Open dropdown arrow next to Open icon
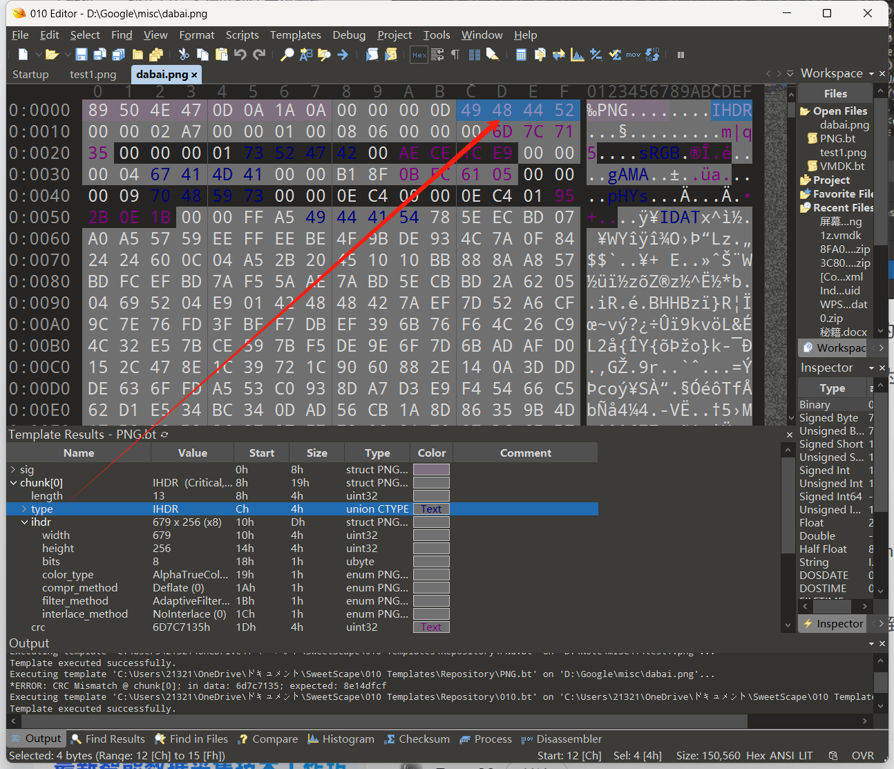894x769 pixels. [x=68, y=55]
